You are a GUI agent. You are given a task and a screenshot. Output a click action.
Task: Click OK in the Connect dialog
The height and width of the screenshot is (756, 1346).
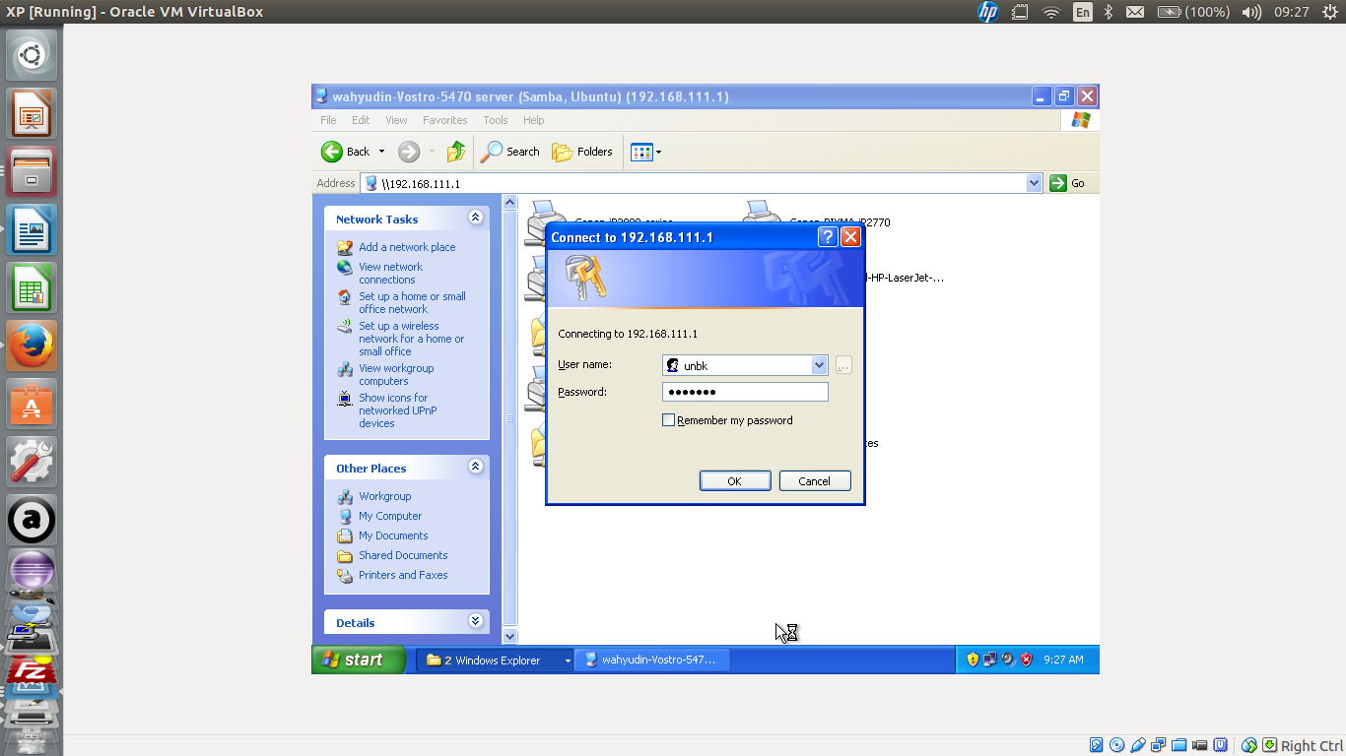pos(735,481)
